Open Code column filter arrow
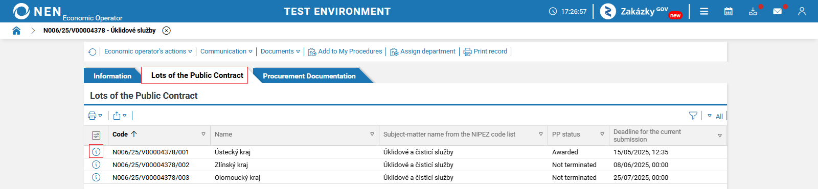This screenshot has width=818, height=189. pyautogui.click(x=203, y=134)
